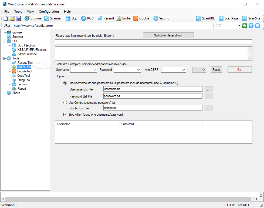The width and height of the screenshot is (264, 208).
Task: Open the Configuration menu
Action: click(x=49, y=12)
